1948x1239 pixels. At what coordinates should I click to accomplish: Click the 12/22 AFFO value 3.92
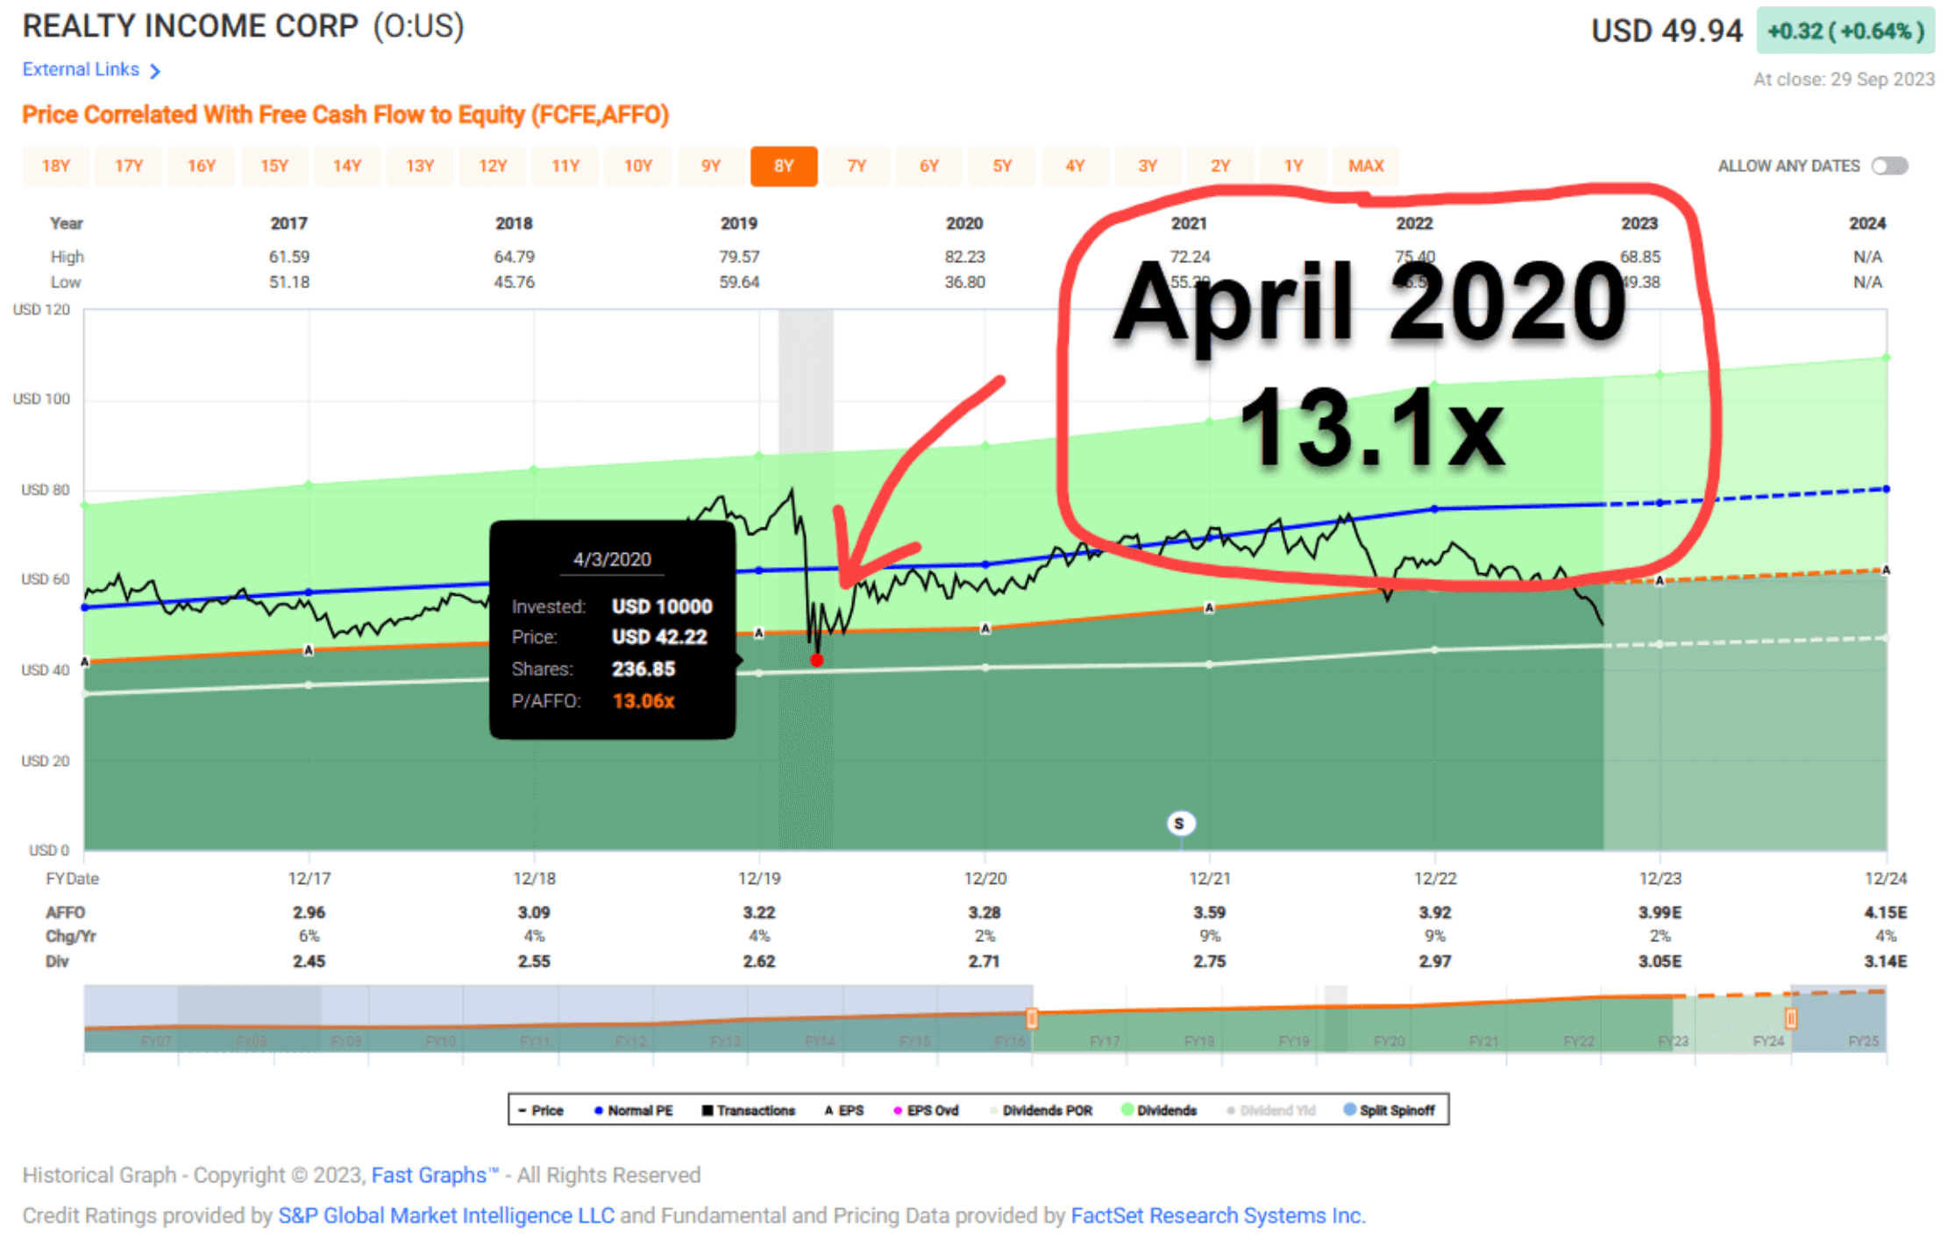click(1435, 912)
